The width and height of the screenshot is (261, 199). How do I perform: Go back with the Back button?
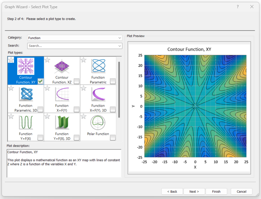click(x=172, y=191)
